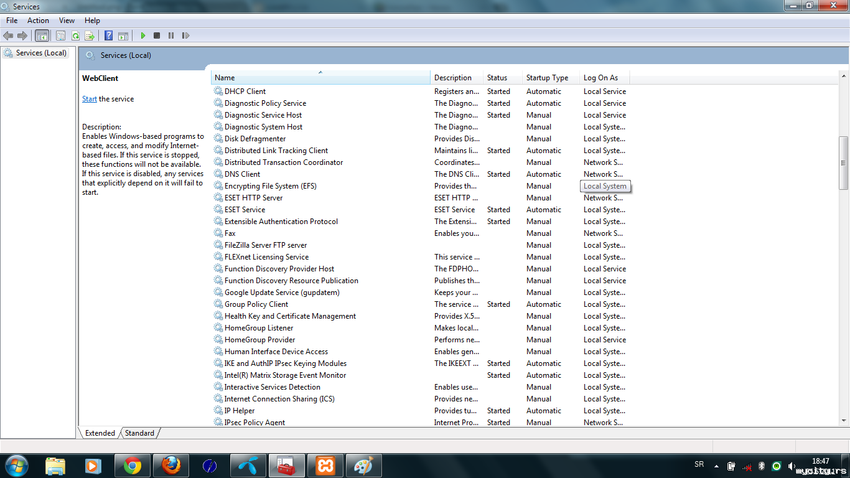Refresh the services list via toolbar icon

pos(75,35)
